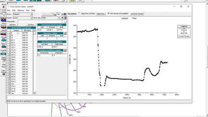The width and height of the screenshot is (208, 117).
Task: Enable the Keep Prev XS Plots checkbox
Action: [x=79, y=13]
